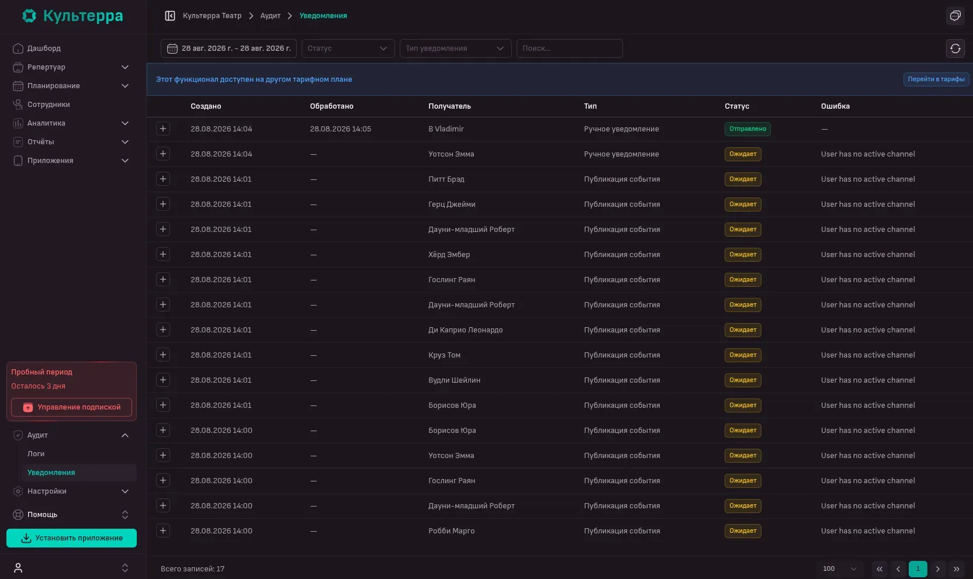This screenshot has width=973, height=579.
Task: Open the chat icon in top right
Action: pos(955,16)
